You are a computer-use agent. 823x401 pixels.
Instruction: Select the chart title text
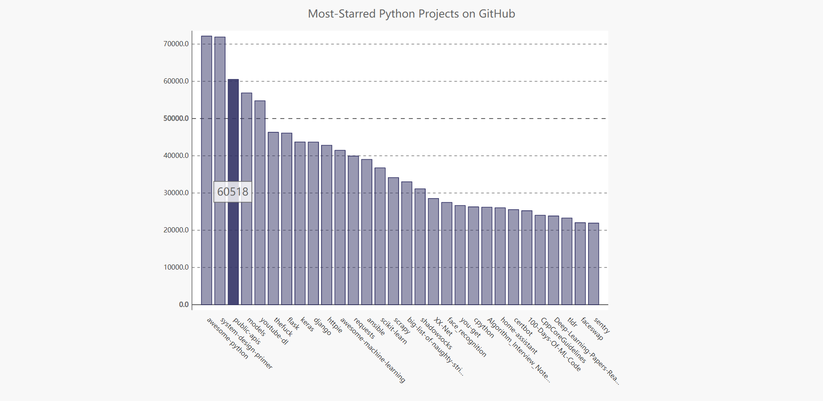click(411, 14)
